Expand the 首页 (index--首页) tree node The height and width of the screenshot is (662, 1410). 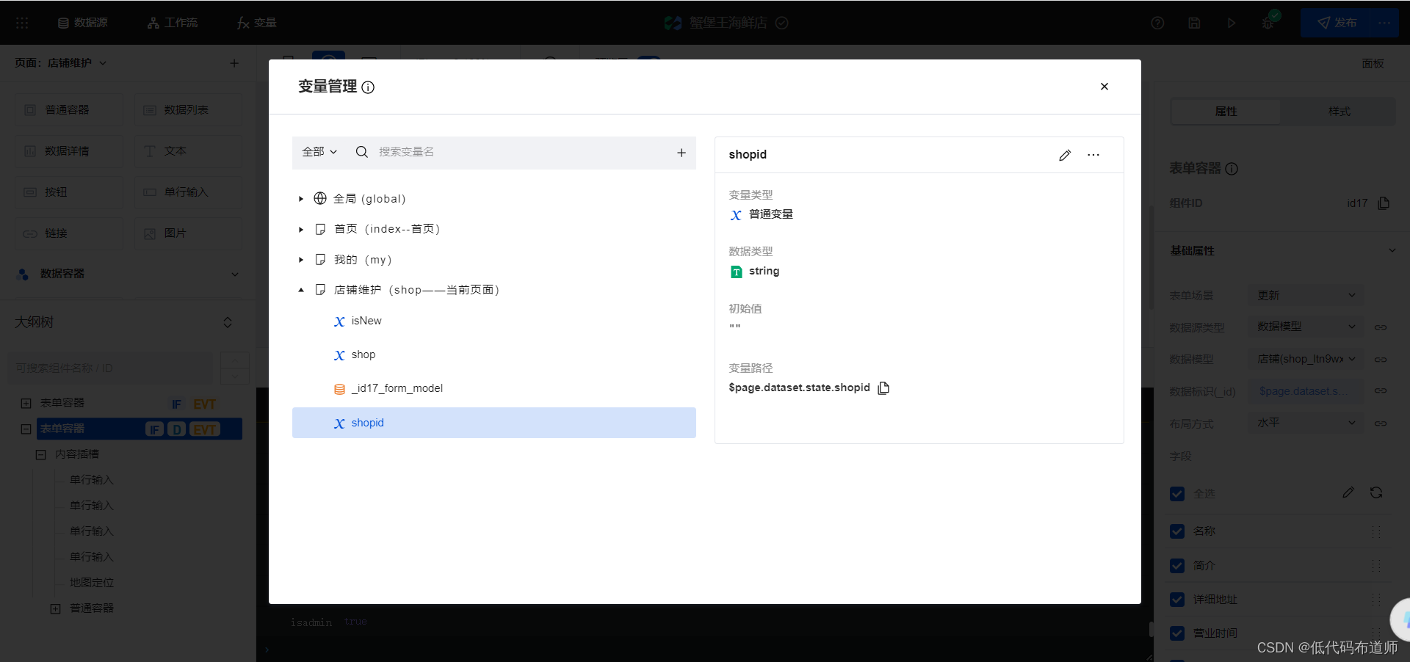[301, 230]
